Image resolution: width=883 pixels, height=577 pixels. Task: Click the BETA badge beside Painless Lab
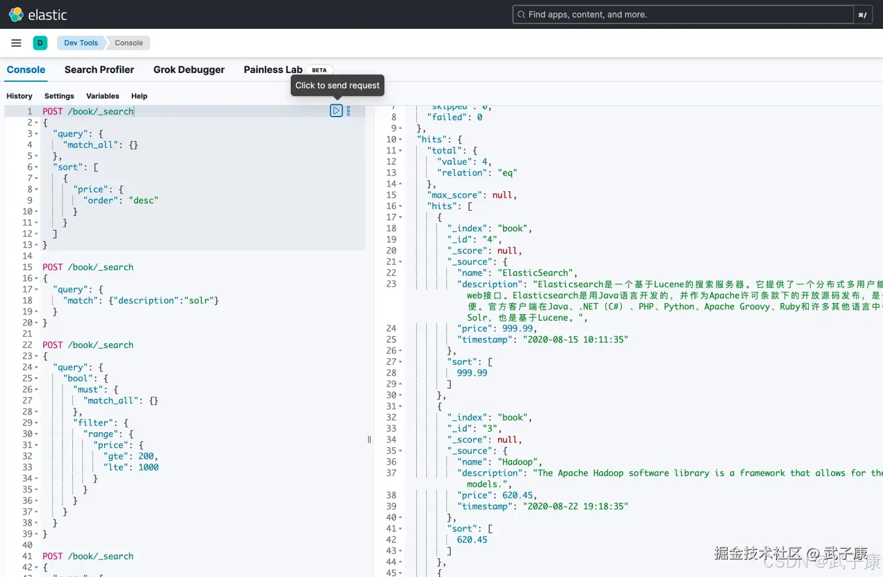click(319, 70)
